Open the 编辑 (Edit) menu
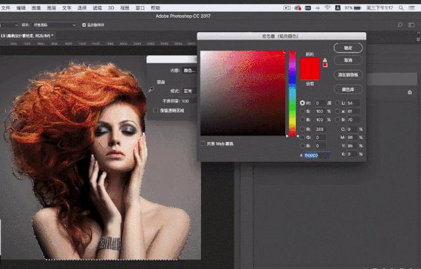The height and width of the screenshot is (269, 421). (21, 8)
